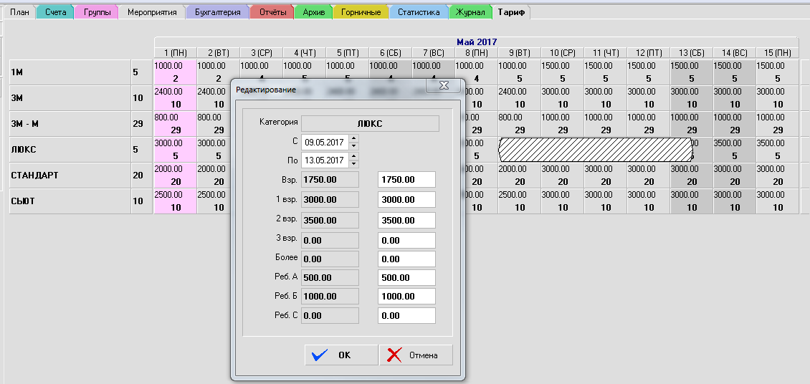Decrease the start date С with down arrow
The height and width of the screenshot is (384, 810).
(353, 145)
